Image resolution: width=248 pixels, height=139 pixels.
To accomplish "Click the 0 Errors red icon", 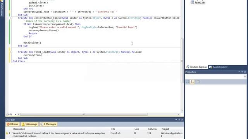I will click(8, 124).
